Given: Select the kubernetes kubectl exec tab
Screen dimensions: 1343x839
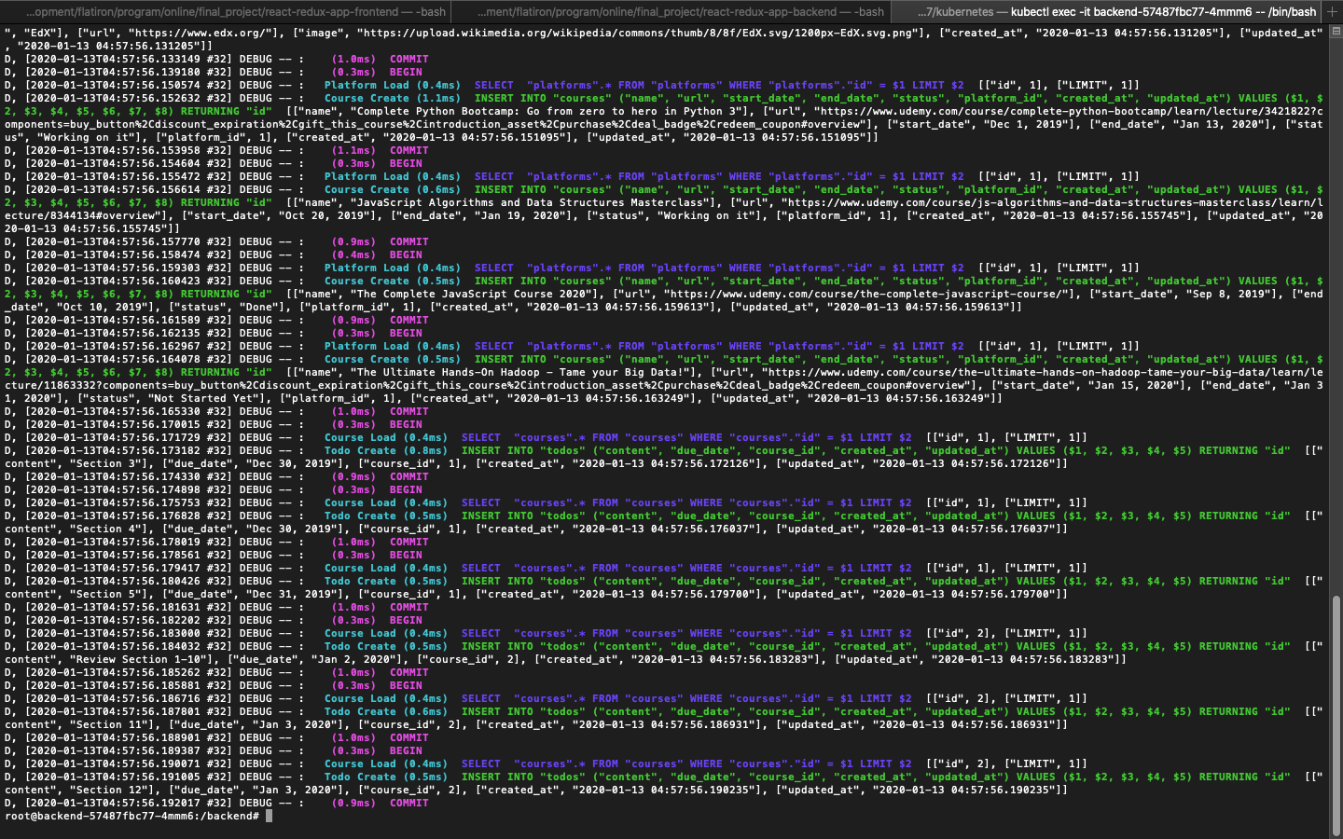Looking at the screenshot, I should pos(1106,12).
